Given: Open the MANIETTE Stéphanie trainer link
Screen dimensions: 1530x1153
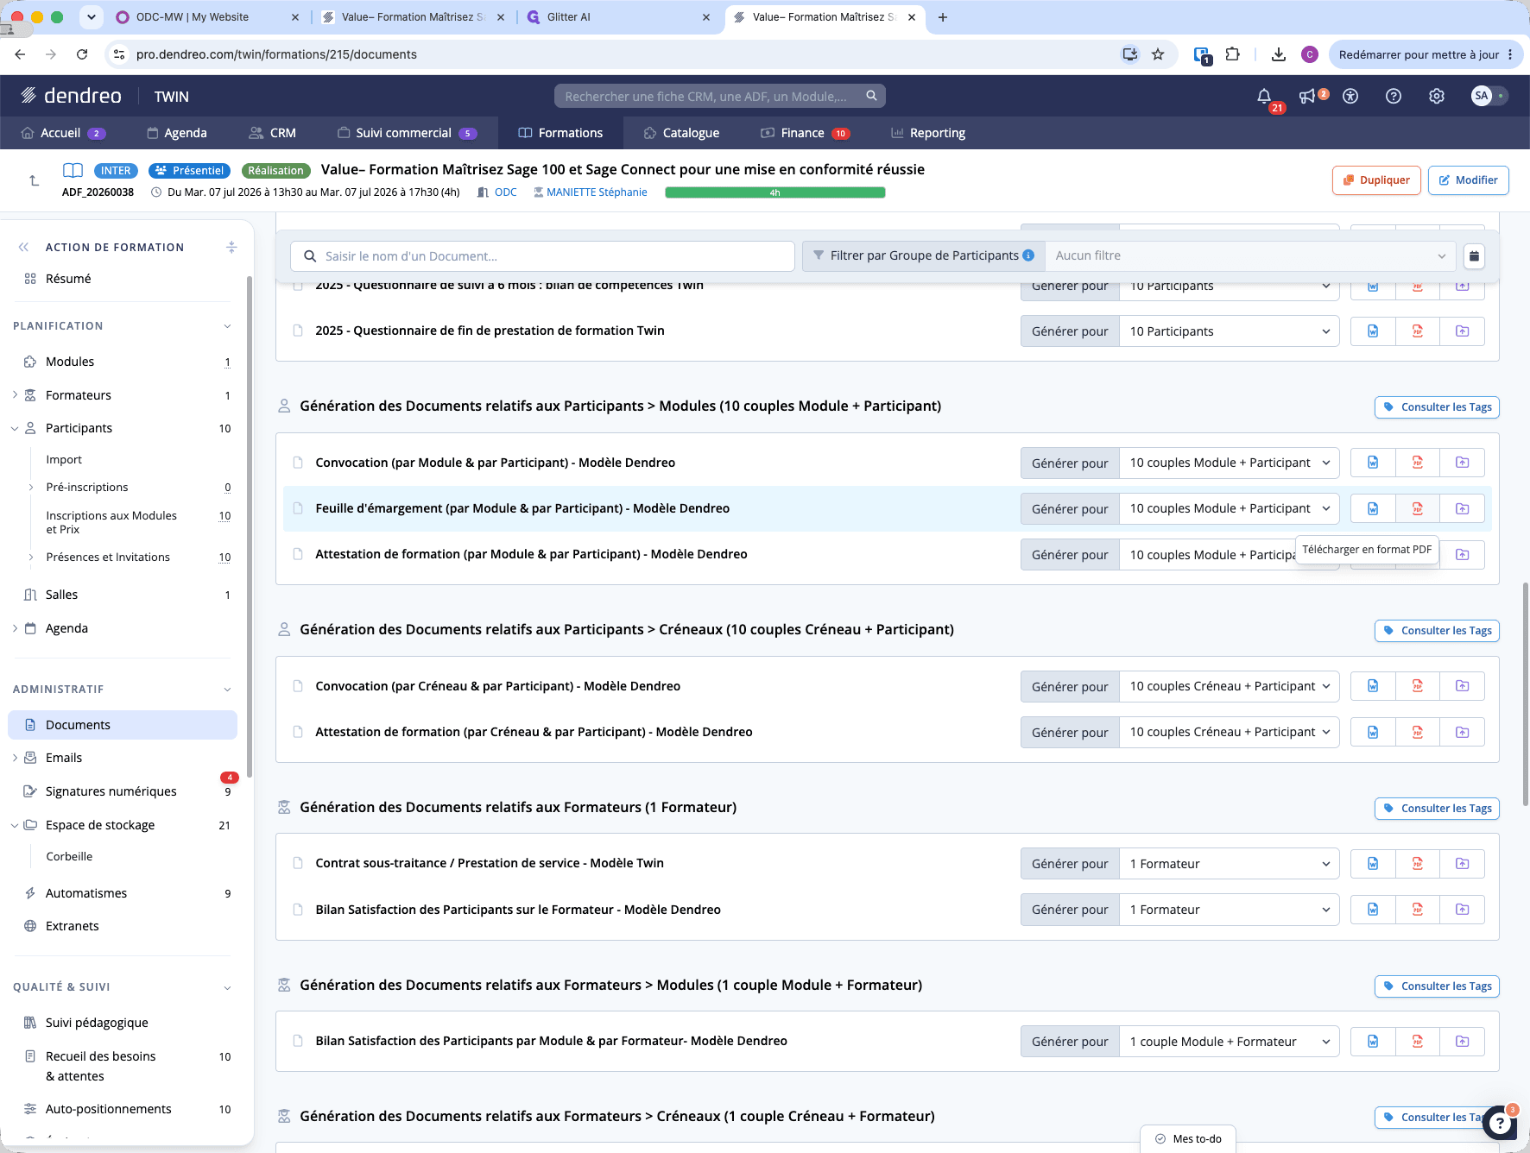Looking at the screenshot, I should (x=597, y=192).
